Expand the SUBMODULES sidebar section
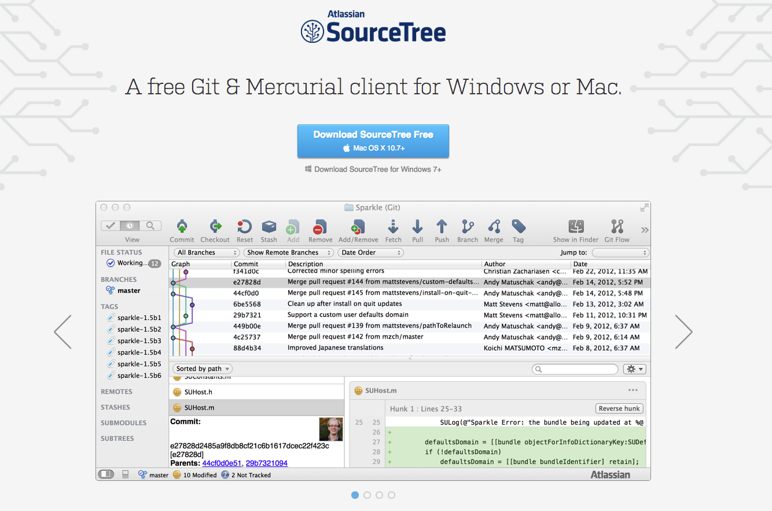The width and height of the screenshot is (772, 511). point(123,423)
